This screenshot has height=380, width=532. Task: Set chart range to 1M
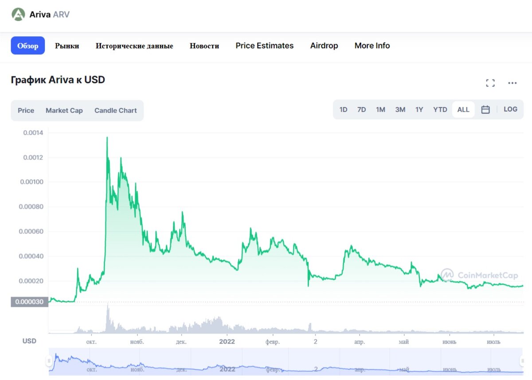pos(380,109)
